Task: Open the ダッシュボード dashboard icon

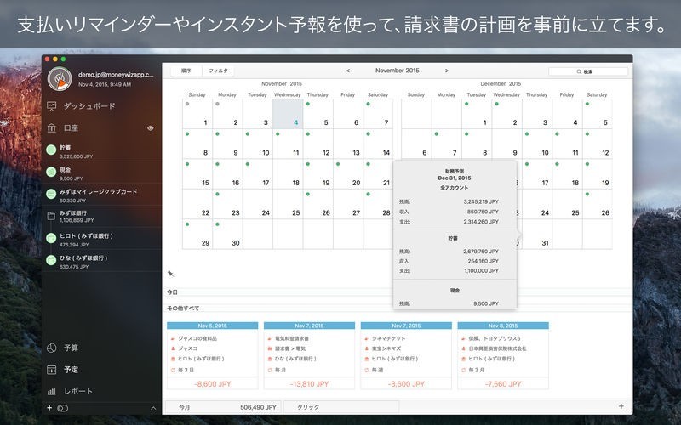Action: pyautogui.click(x=52, y=106)
